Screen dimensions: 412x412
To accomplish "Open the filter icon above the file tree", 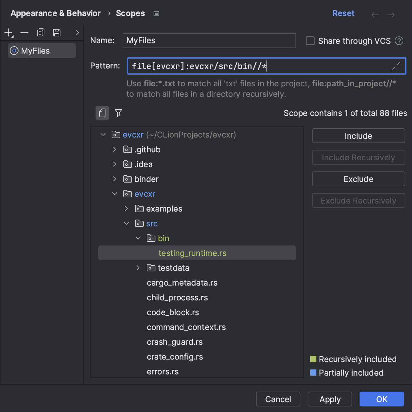I will 118,113.
